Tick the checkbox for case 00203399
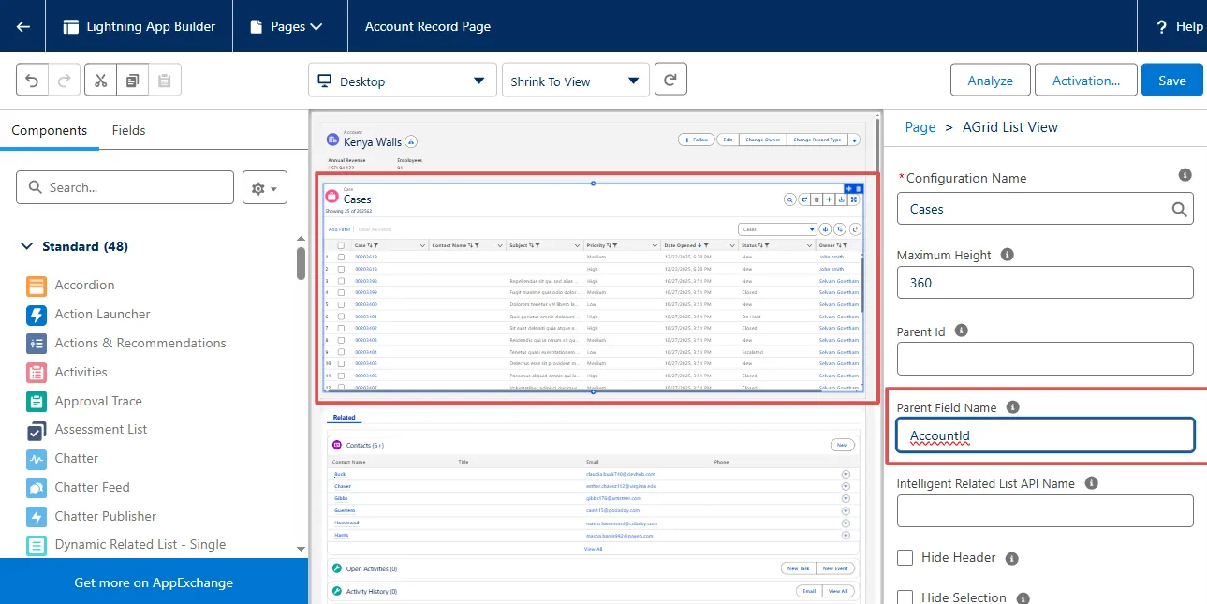 pos(341,292)
